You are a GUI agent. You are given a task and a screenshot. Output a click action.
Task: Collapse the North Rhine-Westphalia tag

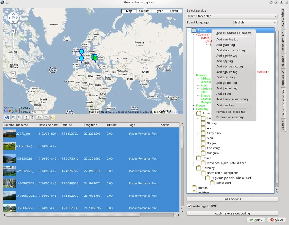tap(198, 173)
